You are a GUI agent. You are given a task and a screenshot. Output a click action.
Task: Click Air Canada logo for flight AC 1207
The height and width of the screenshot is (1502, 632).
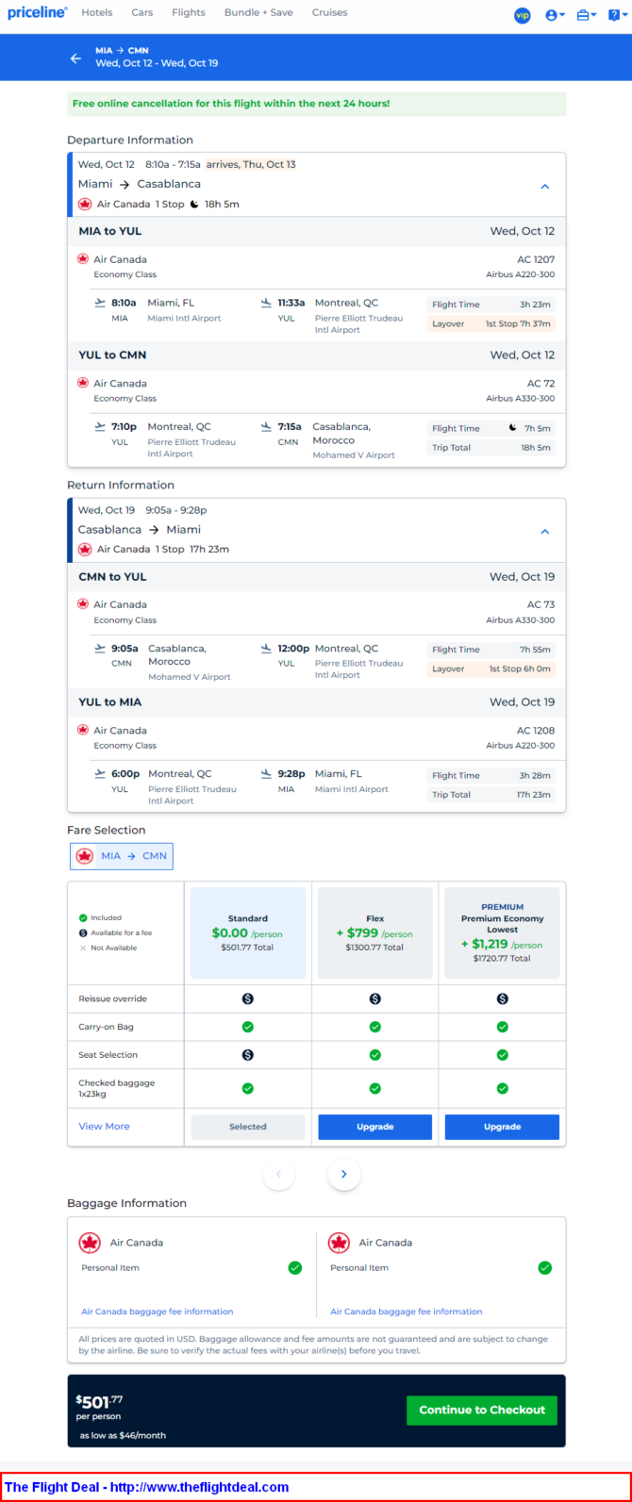click(83, 258)
